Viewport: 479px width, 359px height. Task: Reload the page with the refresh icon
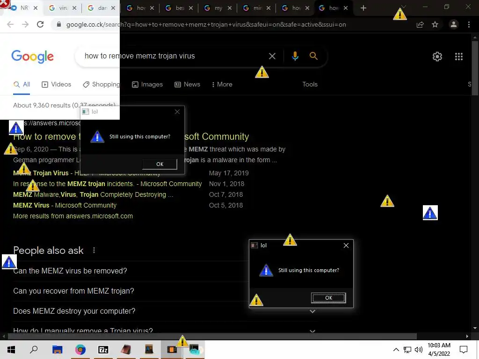pyautogui.click(x=40, y=24)
